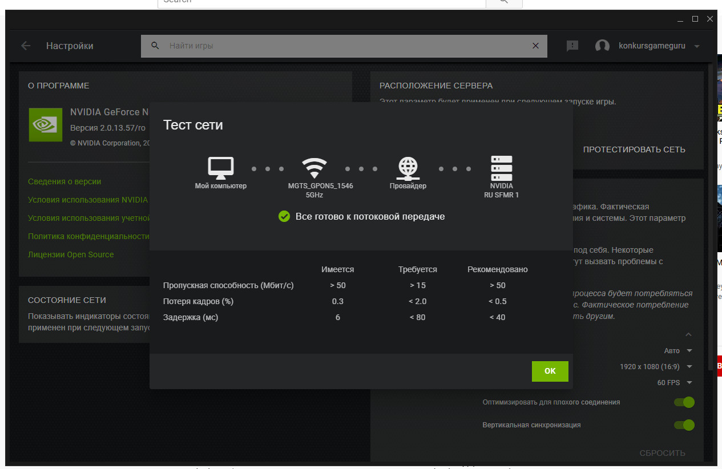Viewport: 722px width, 469px height.
Task: Open Политика конфиденциальности link
Action: point(88,236)
